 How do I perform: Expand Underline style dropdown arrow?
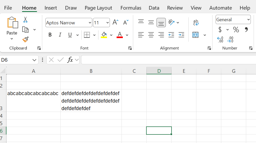[x=77, y=35]
